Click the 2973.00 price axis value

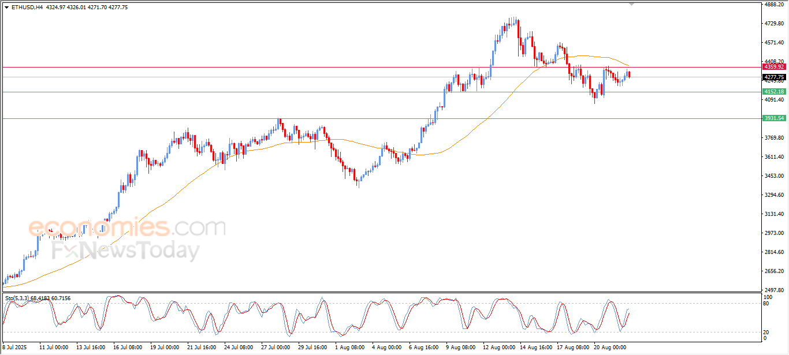pos(774,233)
